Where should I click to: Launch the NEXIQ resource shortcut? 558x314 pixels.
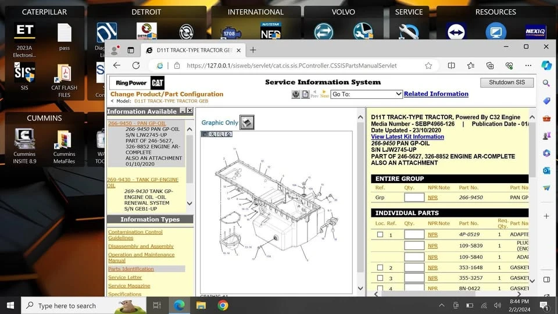(x=535, y=31)
